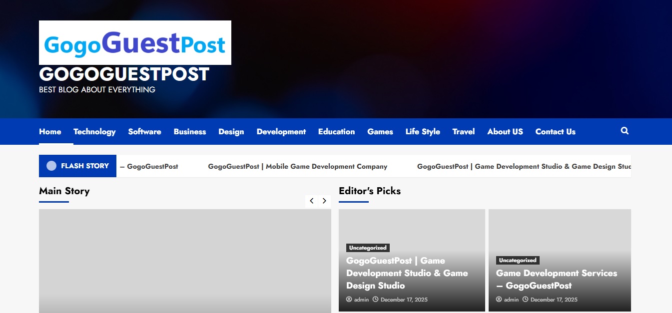Advance to next Main Story slide
This screenshot has width=672, height=313.
[x=324, y=201]
